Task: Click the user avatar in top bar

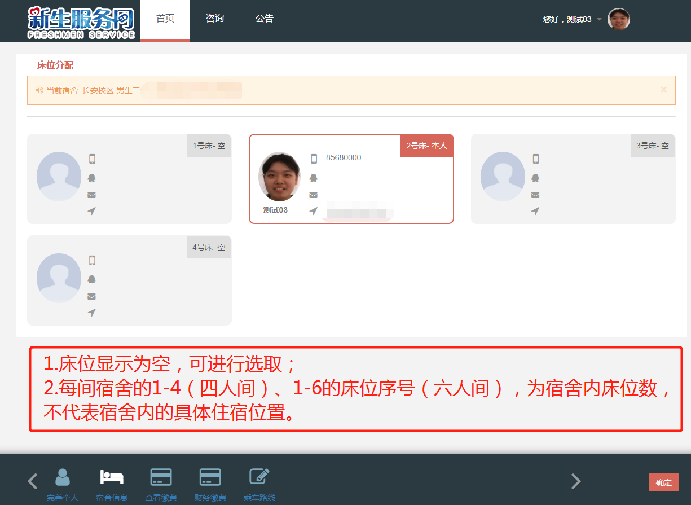Action: (619, 19)
